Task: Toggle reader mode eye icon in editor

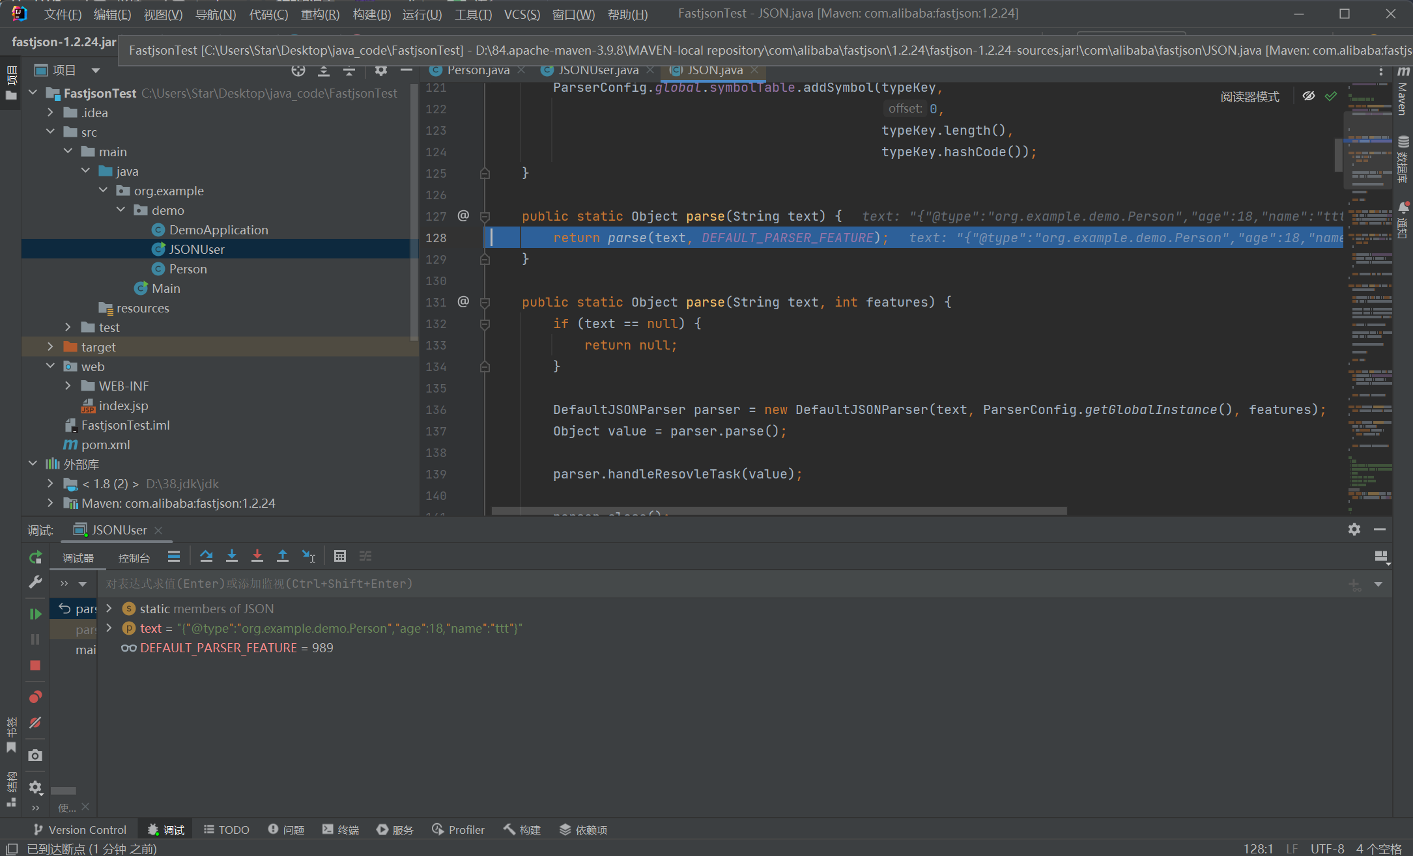Action: pos(1308,96)
